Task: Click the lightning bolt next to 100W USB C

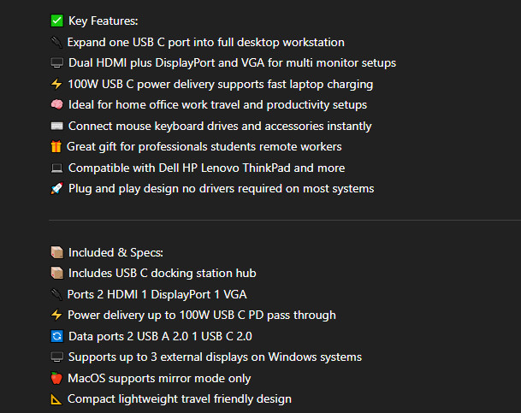Action: (56, 84)
